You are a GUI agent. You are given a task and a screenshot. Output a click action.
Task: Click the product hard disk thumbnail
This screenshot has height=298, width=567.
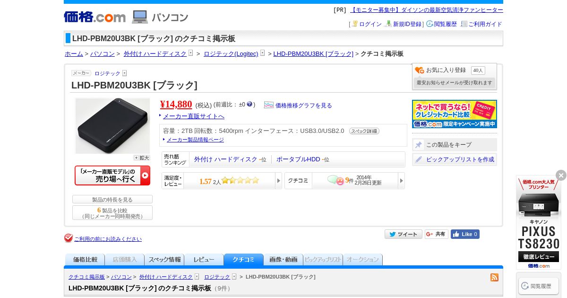pos(112,126)
